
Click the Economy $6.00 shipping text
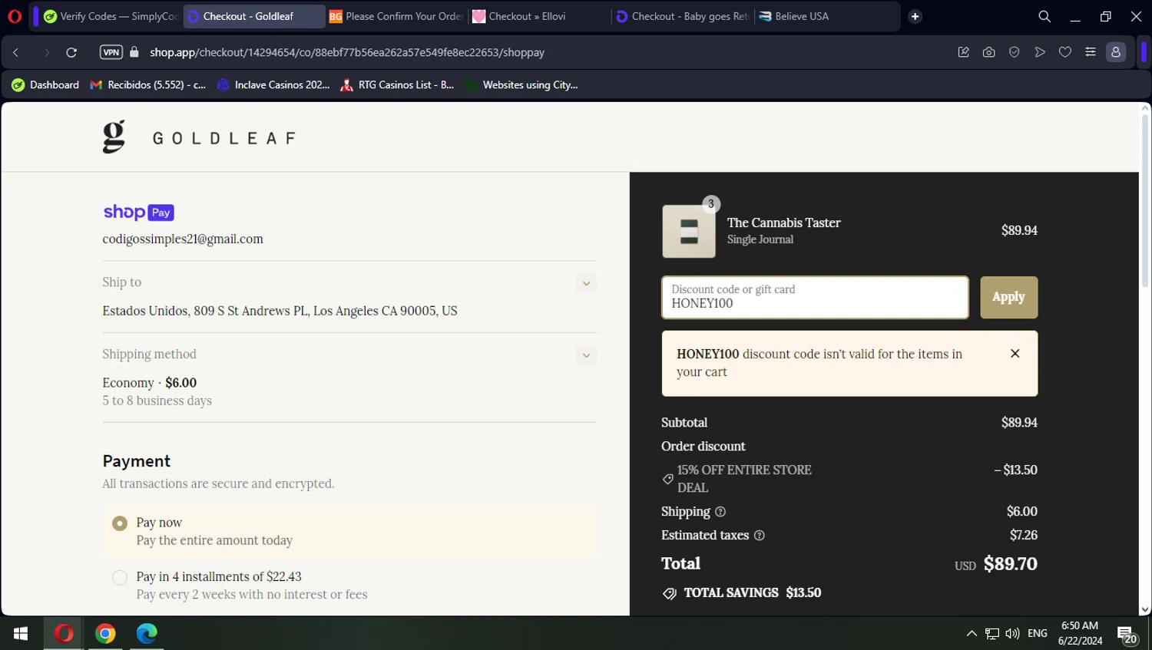pos(150,383)
